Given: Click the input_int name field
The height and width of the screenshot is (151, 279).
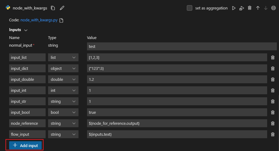Looking at the screenshot, I should [27, 90].
